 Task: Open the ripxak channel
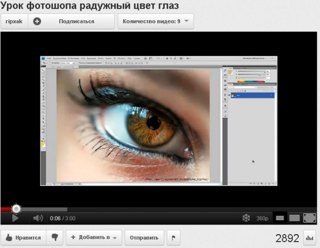[14, 21]
